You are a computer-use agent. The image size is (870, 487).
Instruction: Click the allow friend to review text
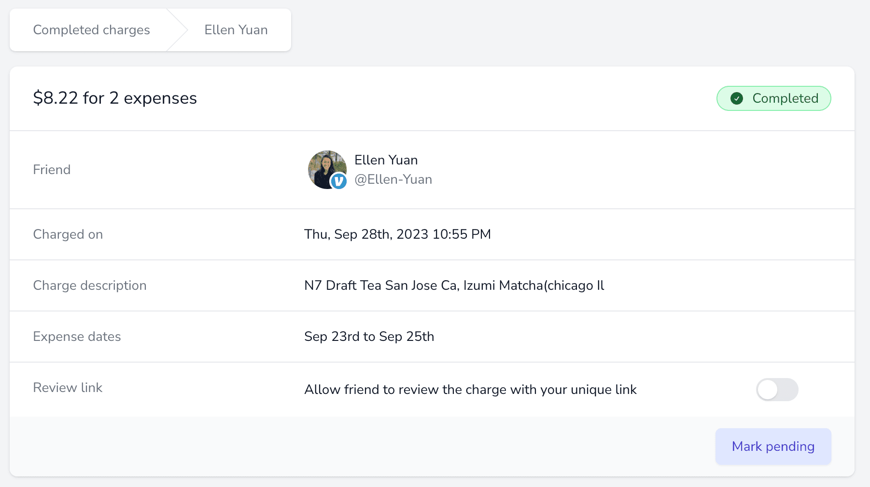click(x=471, y=390)
